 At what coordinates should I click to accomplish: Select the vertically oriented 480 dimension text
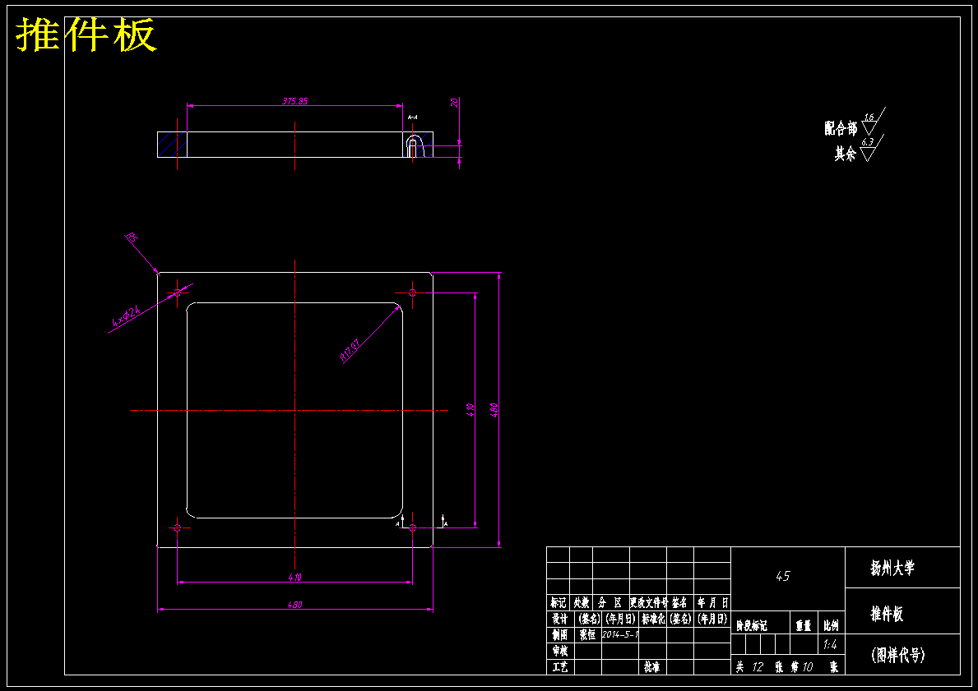(494, 410)
